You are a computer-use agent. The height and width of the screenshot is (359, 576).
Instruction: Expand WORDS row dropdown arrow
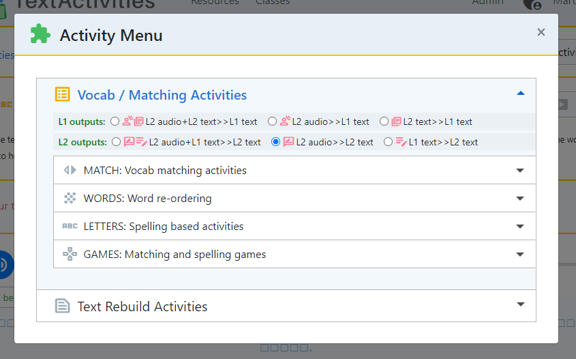[520, 199]
